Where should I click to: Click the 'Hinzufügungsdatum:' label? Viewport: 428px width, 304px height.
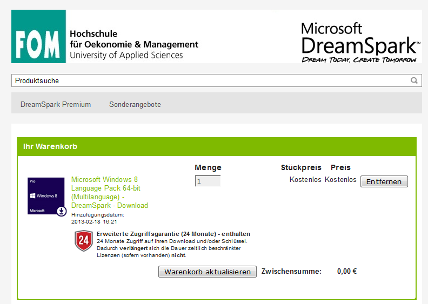point(98,215)
